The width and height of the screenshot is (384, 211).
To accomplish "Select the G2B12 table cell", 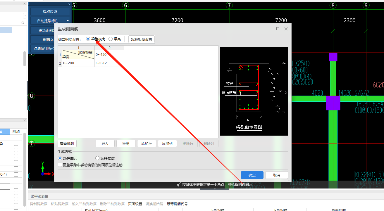I will pyautogui.click(x=109, y=63).
